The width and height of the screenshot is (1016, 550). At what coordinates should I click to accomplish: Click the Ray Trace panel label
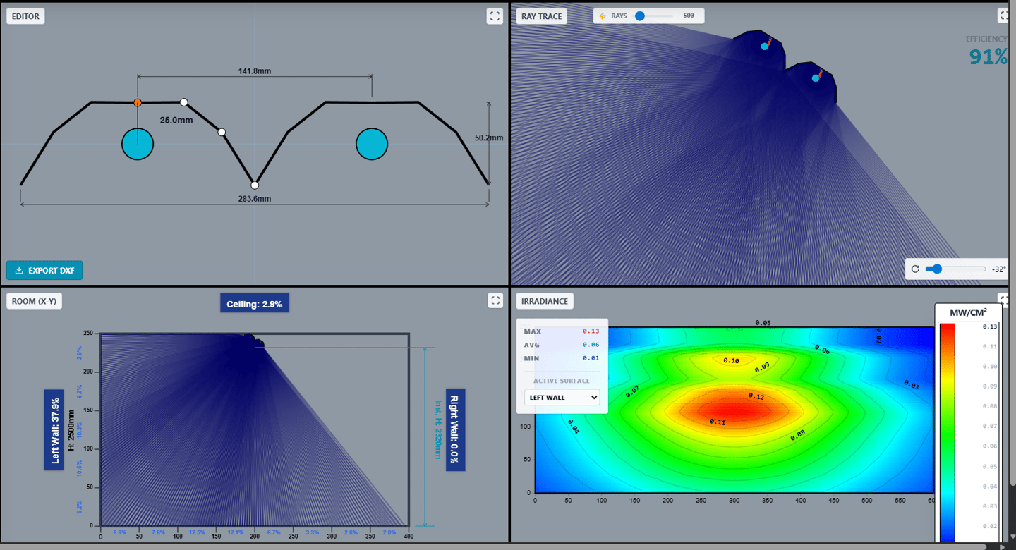pos(542,16)
